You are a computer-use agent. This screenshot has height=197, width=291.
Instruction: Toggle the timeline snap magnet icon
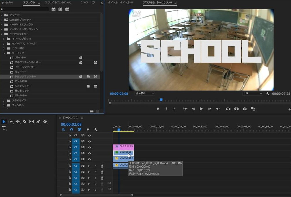(x=72, y=130)
